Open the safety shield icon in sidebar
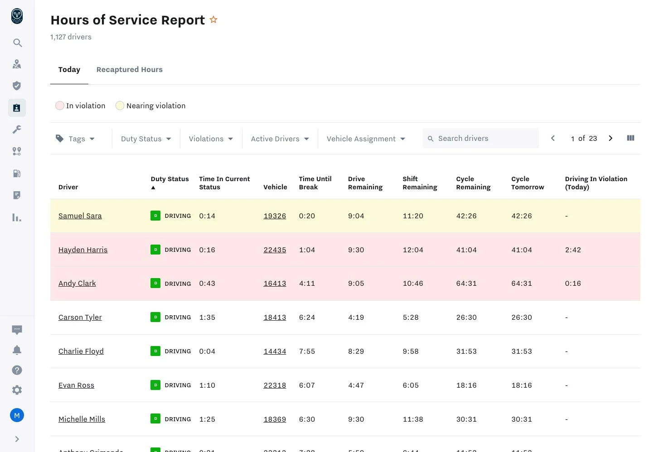Screen dimensions: 654x452 (17, 86)
